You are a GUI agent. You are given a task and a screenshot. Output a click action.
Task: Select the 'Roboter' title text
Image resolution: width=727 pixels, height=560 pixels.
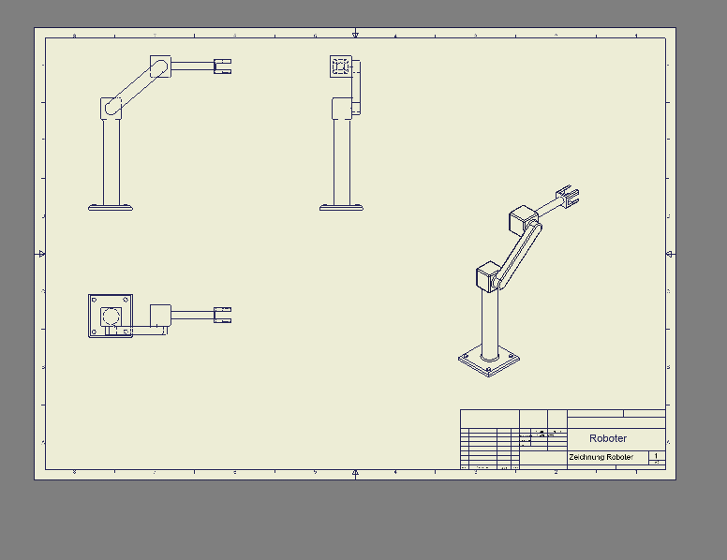(608, 438)
